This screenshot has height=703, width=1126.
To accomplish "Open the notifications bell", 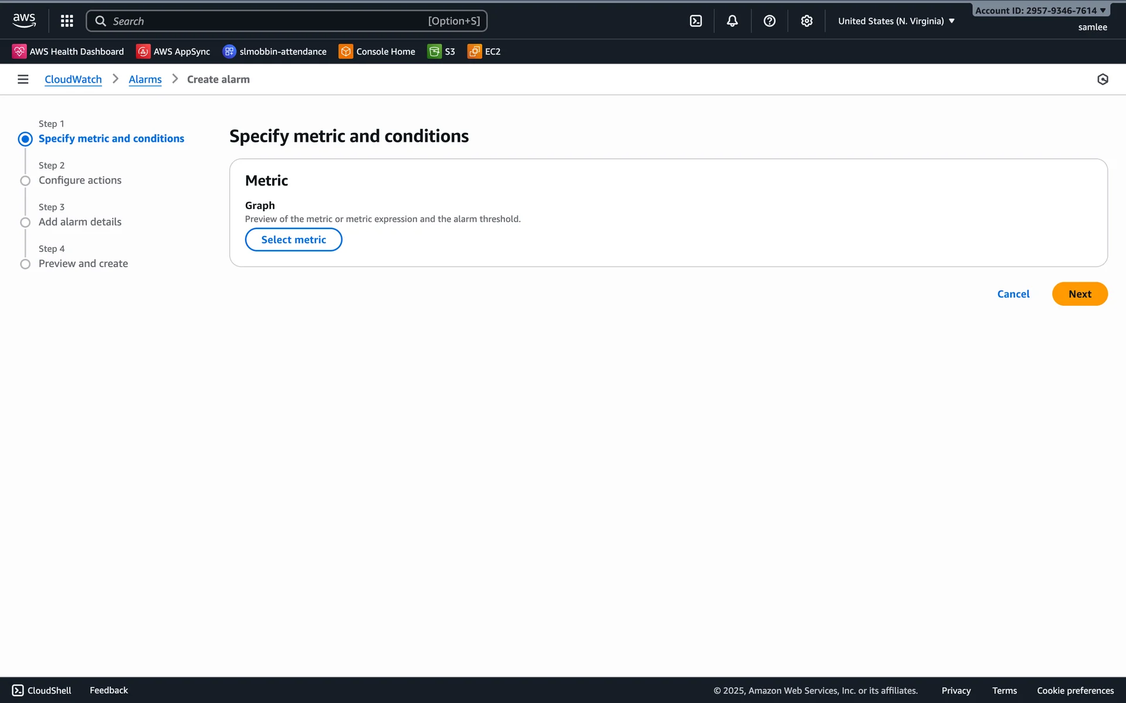I will (732, 21).
